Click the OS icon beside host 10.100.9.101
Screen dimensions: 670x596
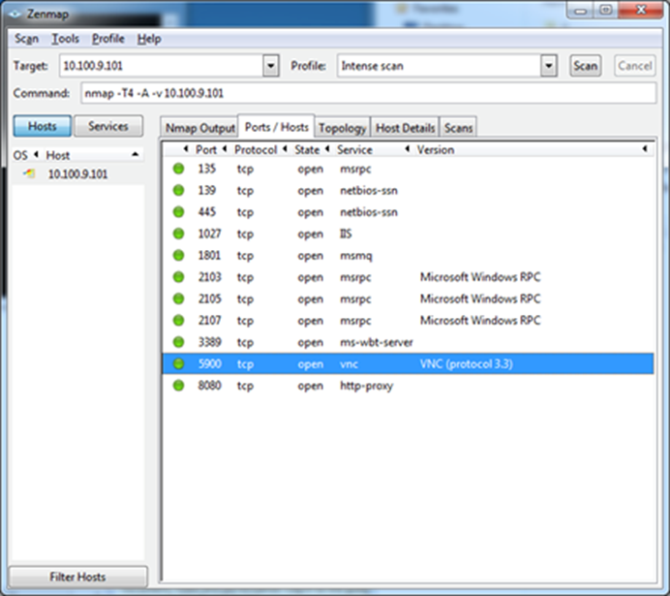pos(29,173)
